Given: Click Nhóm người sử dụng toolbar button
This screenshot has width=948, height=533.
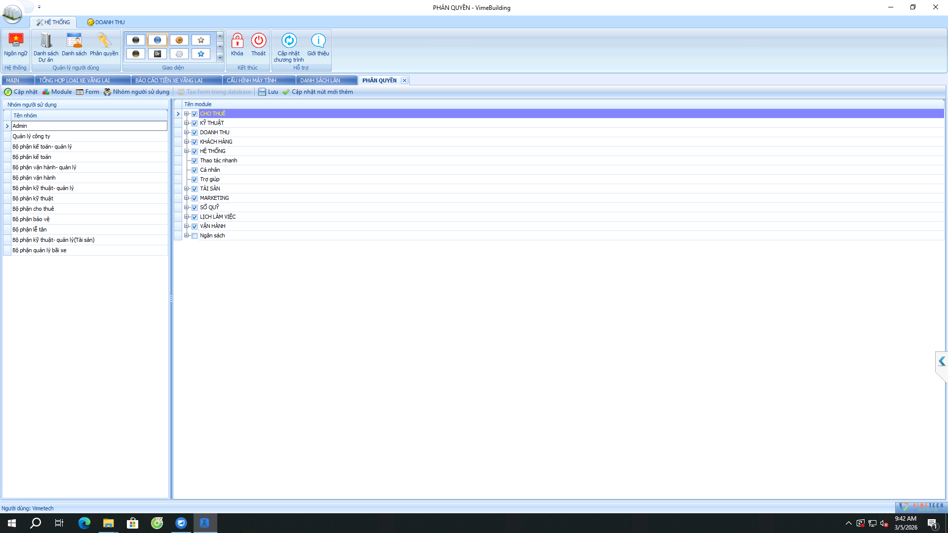Looking at the screenshot, I should coord(136,92).
